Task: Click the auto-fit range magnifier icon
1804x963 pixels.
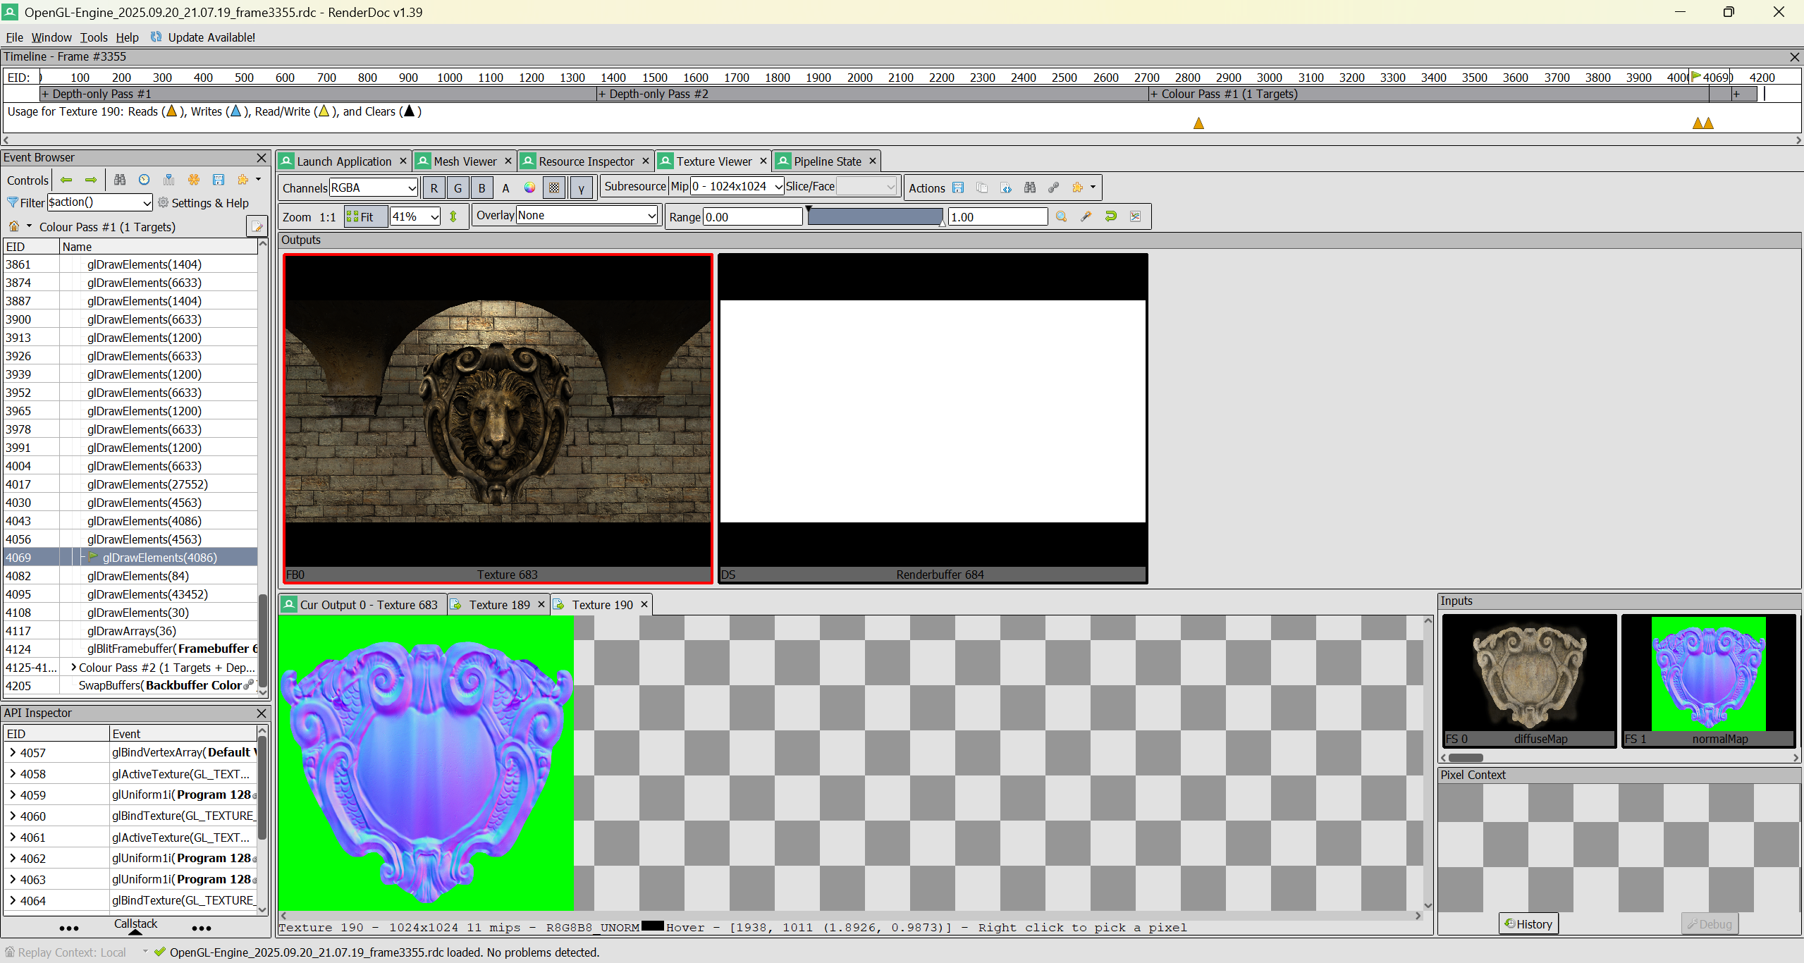Action: click(x=1061, y=216)
